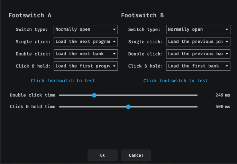Click the Click & hold time label
Screen dimensions: 237x164
(x=33, y=106)
